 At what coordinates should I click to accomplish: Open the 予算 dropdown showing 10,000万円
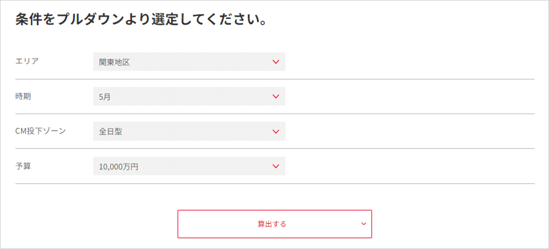pos(189,166)
